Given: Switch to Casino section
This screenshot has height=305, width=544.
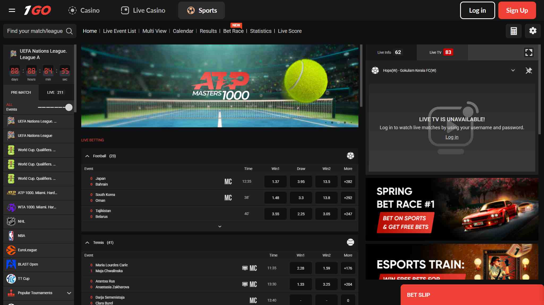Looking at the screenshot, I should [x=84, y=10].
